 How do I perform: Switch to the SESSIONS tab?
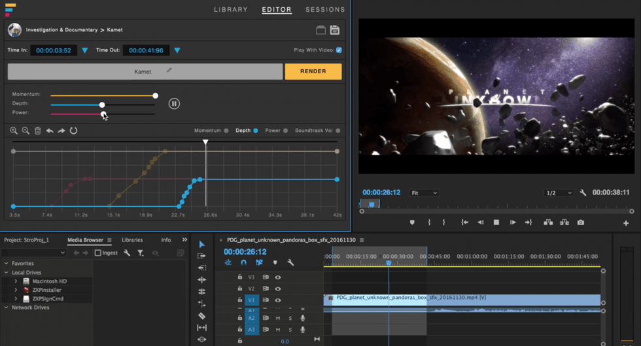tap(326, 9)
